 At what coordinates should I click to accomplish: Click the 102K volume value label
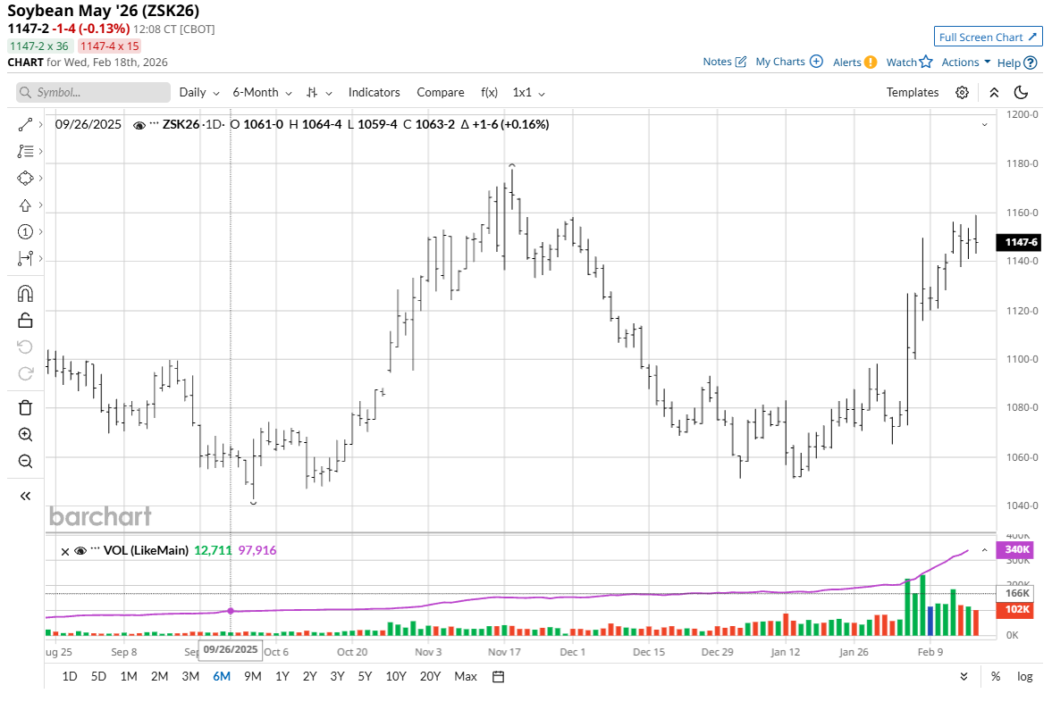(1016, 609)
